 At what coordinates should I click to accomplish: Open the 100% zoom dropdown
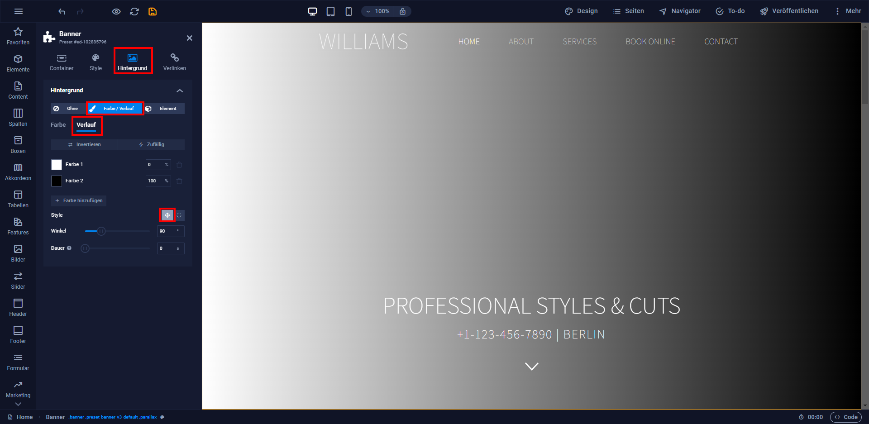coord(378,11)
